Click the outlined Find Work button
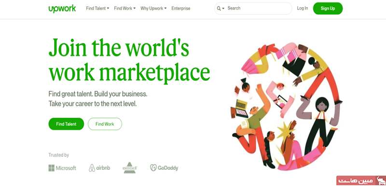 [x=105, y=124]
